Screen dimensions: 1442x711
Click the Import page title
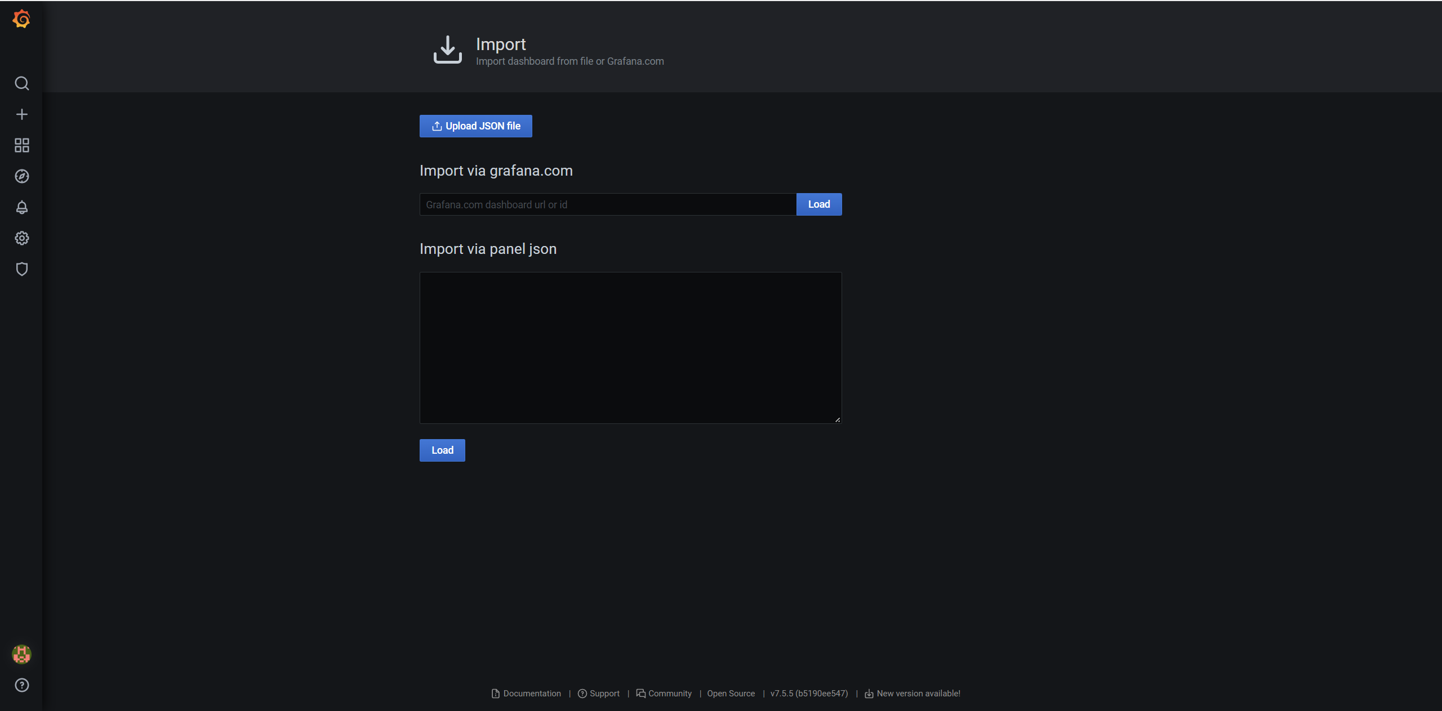point(500,44)
